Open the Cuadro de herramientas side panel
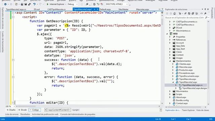The width and height of the screenshot is (215, 121). 3,42
